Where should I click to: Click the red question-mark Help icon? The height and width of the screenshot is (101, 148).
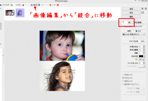tap(58, 5)
